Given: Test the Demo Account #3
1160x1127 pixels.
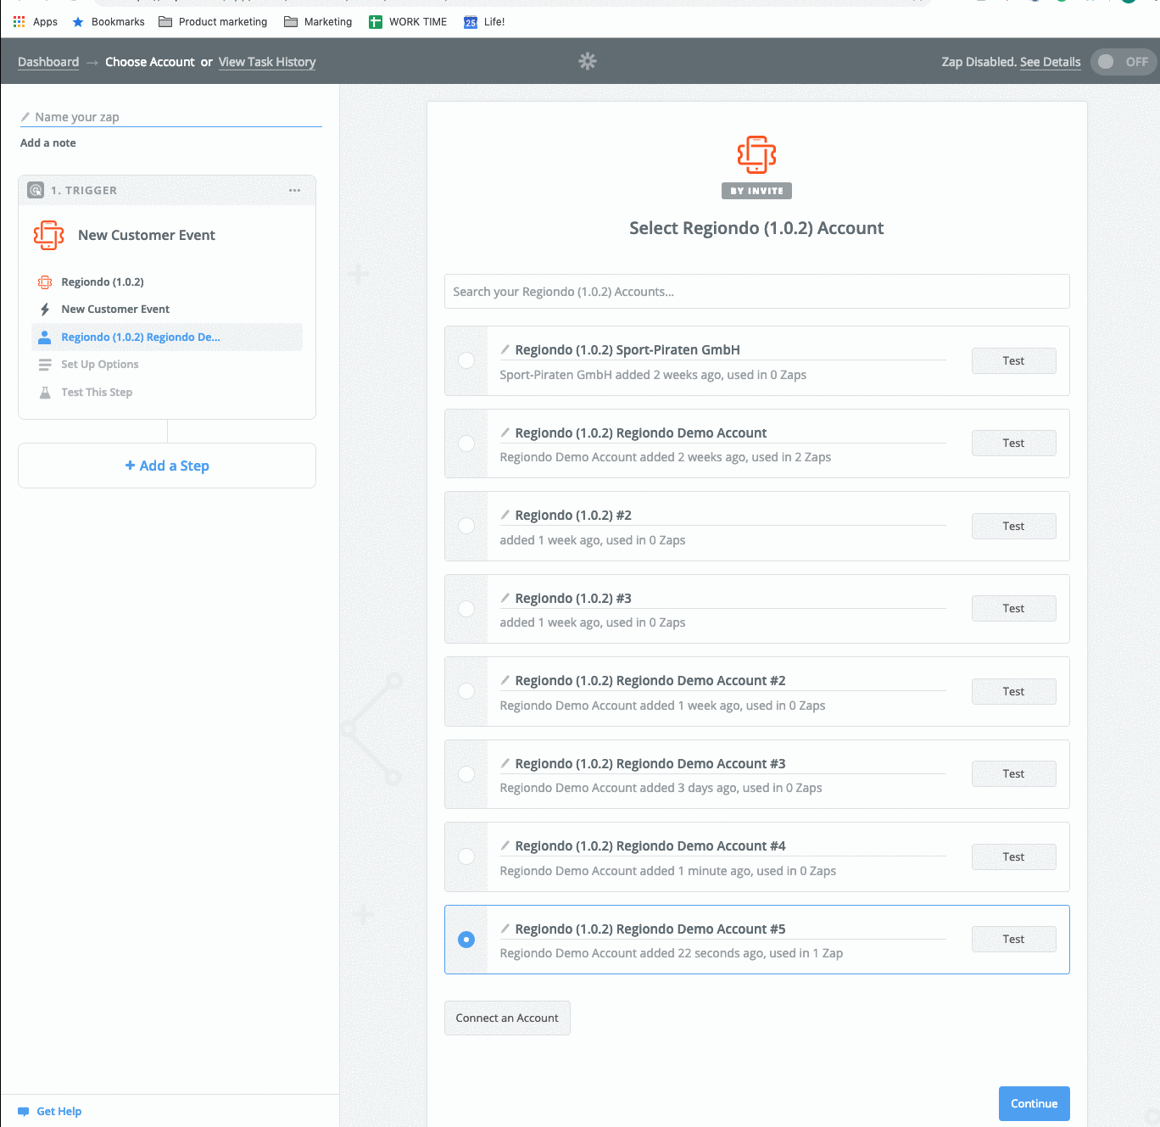Looking at the screenshot, I should (1014, 774).
